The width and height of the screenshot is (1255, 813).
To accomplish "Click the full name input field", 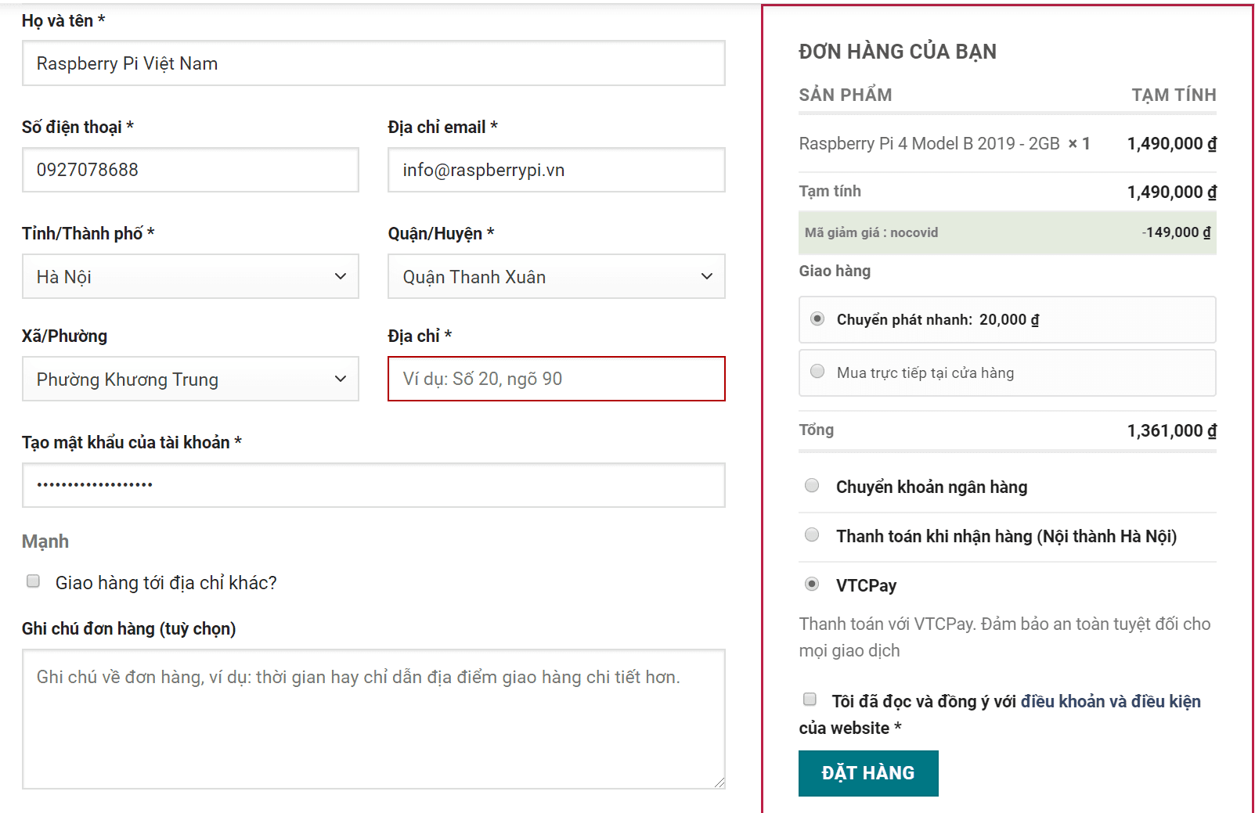I will [373, 63].
